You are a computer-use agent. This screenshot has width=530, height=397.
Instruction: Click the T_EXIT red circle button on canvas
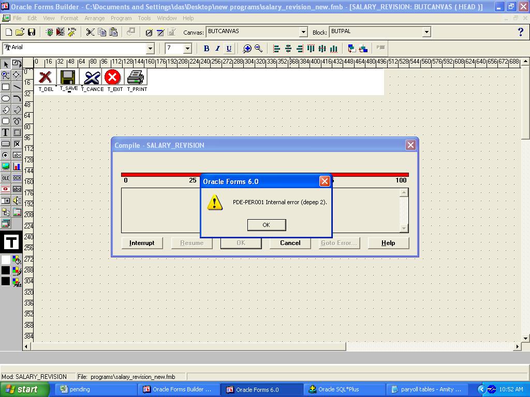pos(112,77)
